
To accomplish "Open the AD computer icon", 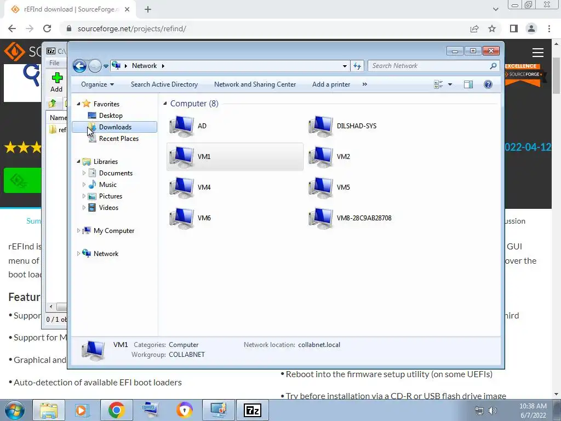I will pyautogui.click(x=182, y=126).
